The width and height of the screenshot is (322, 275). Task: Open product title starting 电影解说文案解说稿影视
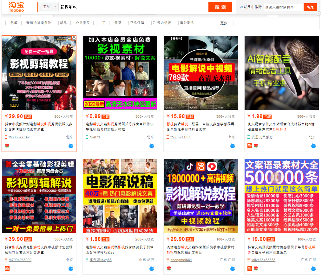point(120,250)
